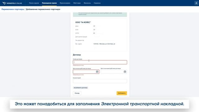The height and width of the screenshot is (112, 199).
Task: Click the Договор section heading
Action: (x=77, y=55)
